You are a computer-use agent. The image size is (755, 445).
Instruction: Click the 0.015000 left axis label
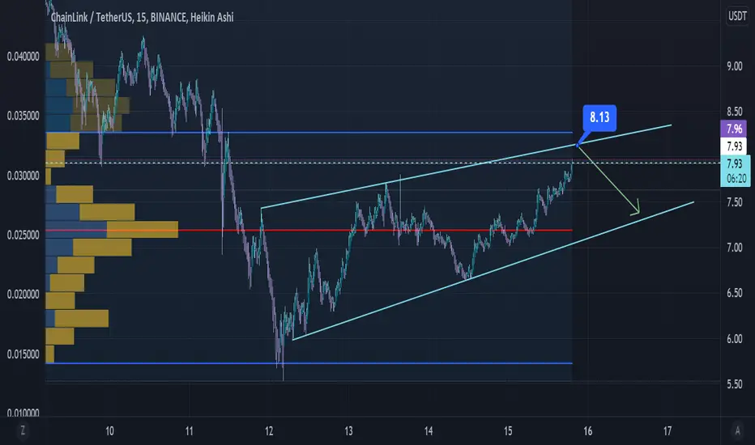point(23,354)
